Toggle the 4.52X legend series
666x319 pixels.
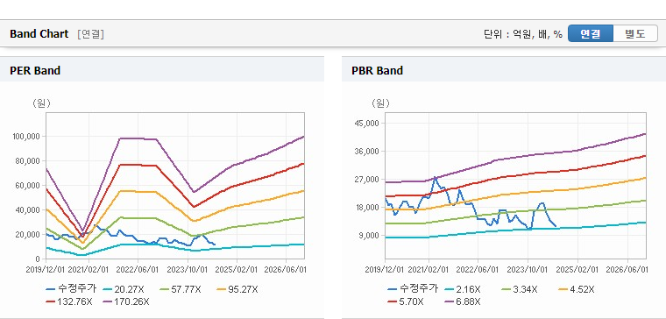(x=577, y=289)
